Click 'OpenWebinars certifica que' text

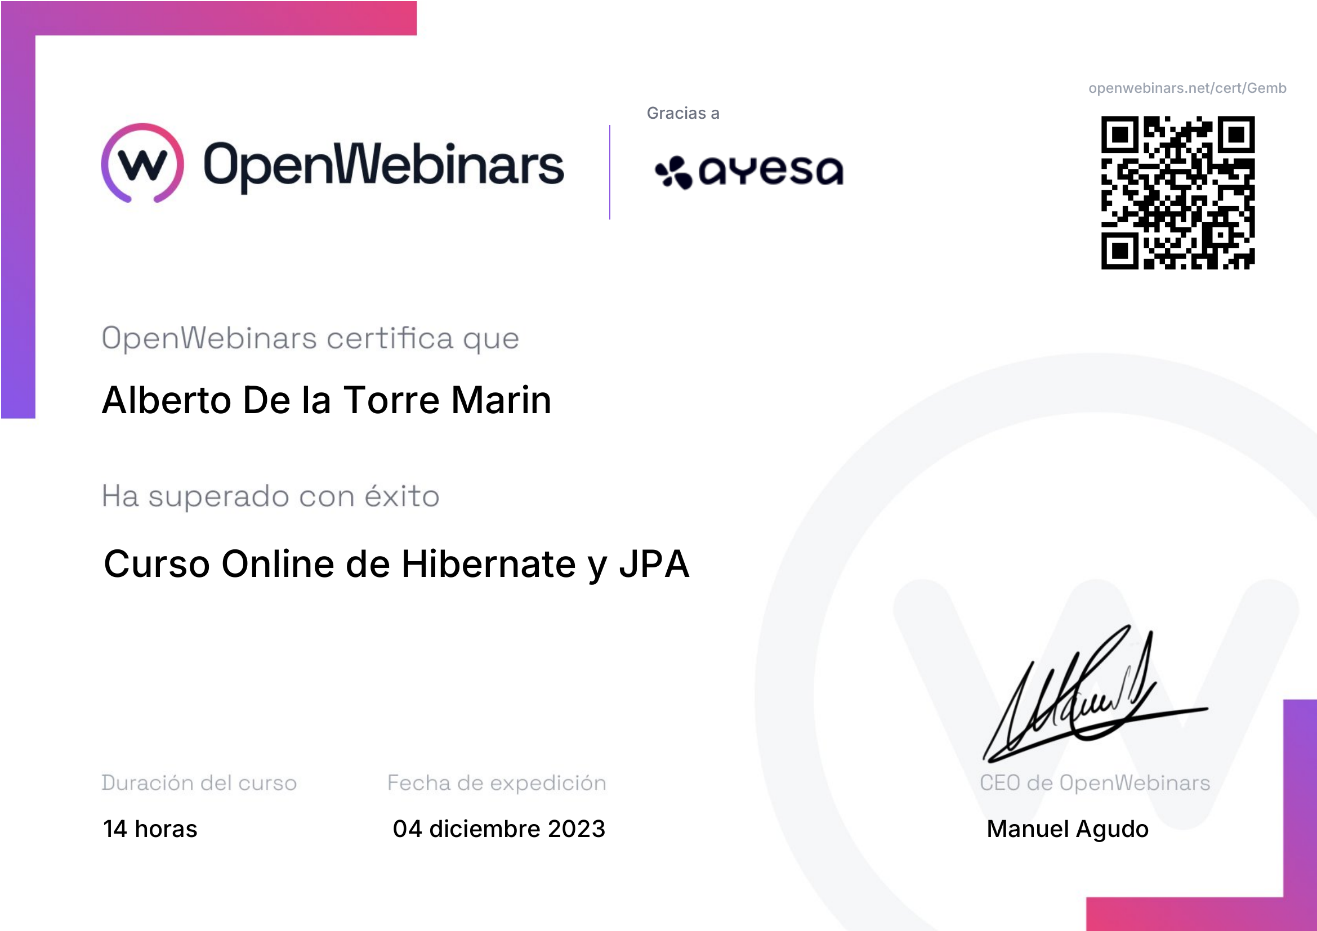pyautogui.click(x=310, y=339)
